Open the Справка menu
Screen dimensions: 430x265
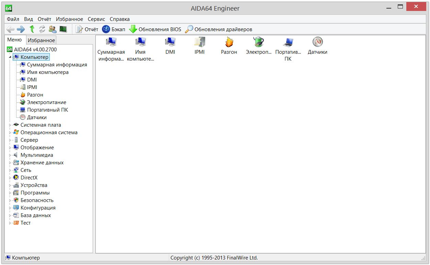pyautogui.click(x=120, y=19)
